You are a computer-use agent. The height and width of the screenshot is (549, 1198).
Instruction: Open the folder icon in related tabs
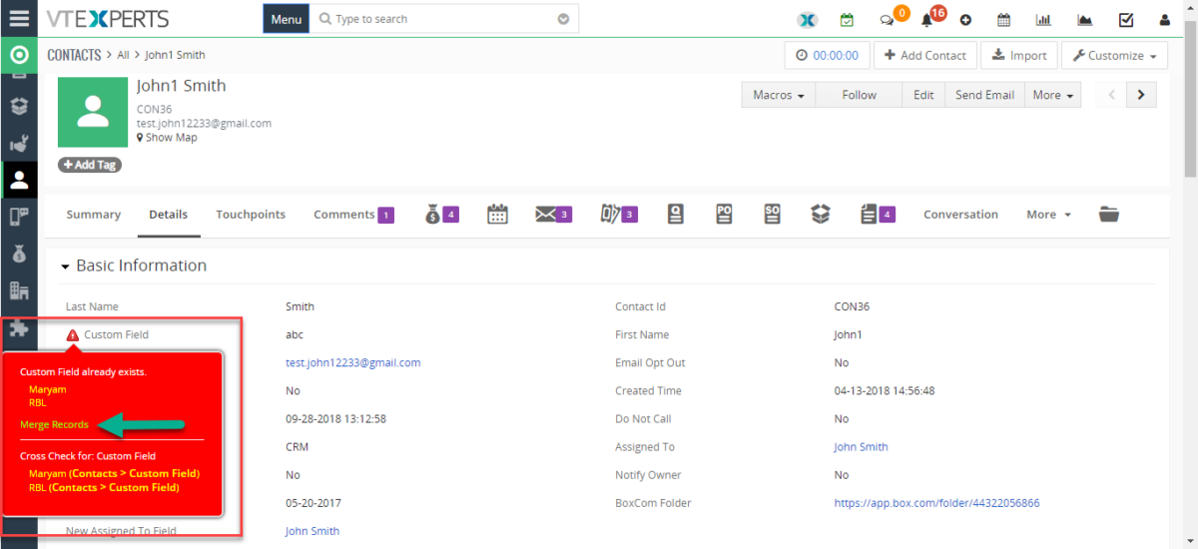point(1108,214)
